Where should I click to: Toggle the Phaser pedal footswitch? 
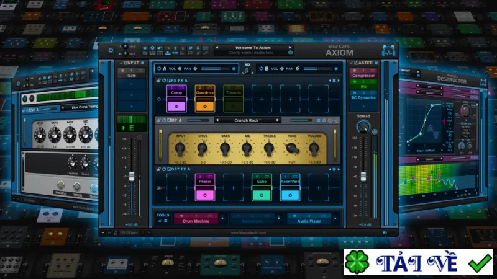click(x=205, y=195)
